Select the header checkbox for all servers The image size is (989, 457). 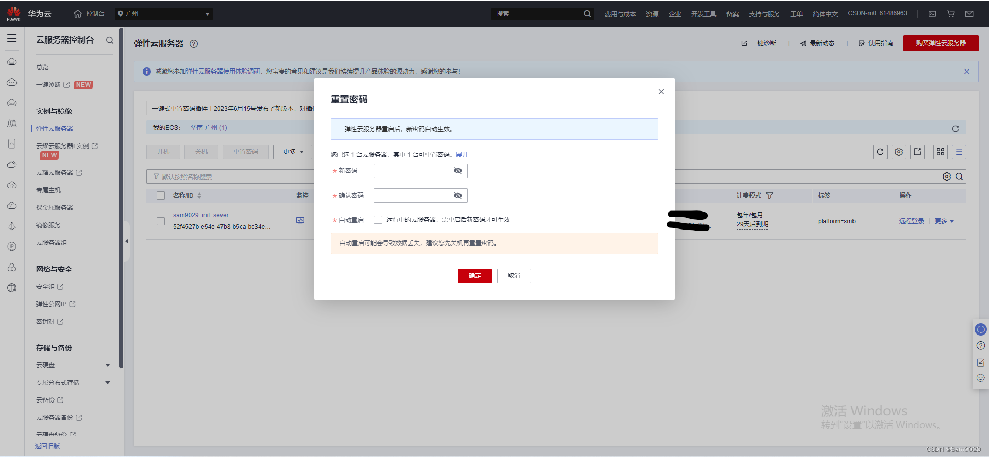point(161,196)
